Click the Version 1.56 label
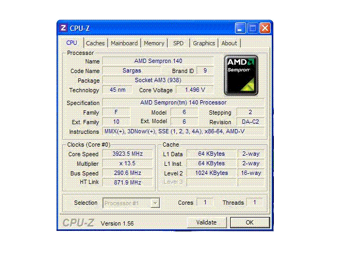The width and height of the screenshot is (341, 273). (x=117, y=223)
